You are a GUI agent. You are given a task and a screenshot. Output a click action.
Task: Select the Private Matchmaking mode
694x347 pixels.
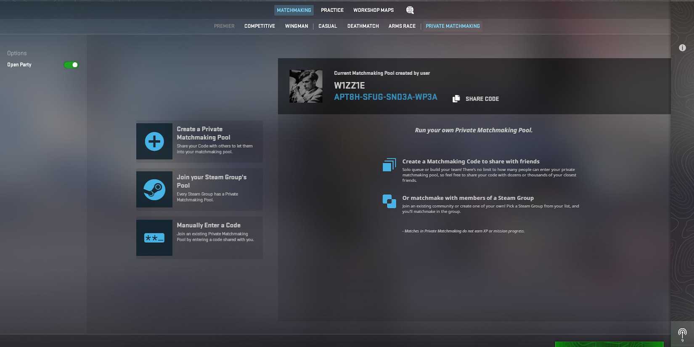[x=453, y=26]
